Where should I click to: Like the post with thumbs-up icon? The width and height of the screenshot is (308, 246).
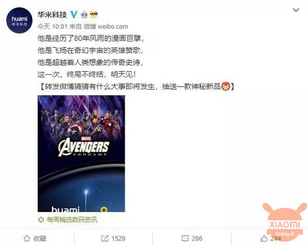[264, 238]
